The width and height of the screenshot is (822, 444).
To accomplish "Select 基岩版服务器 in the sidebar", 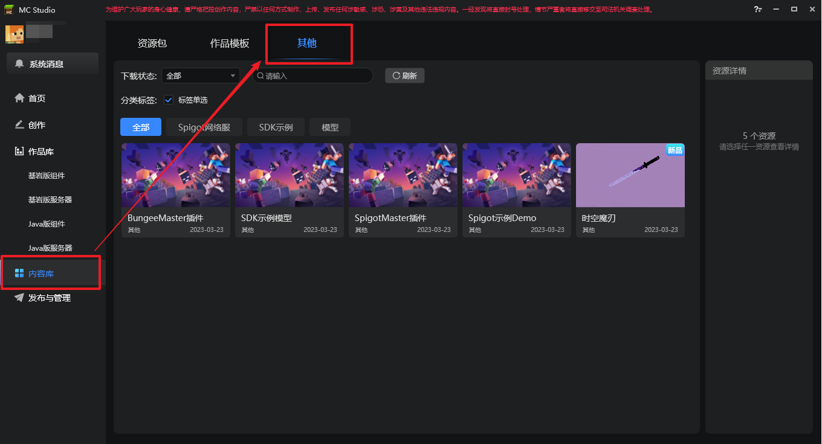I will [x=50, y=199].
